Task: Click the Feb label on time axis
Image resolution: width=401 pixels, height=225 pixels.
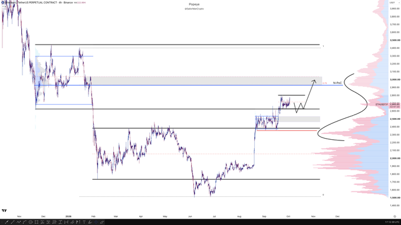Action: (93, 216)
